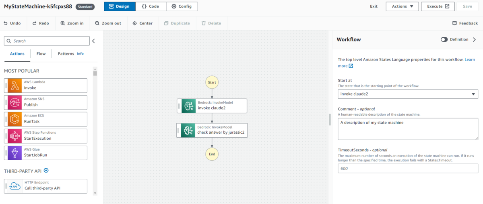Collapse the left states browser panel
Viewport: 483px width, 204px height.
coord(94,41)
